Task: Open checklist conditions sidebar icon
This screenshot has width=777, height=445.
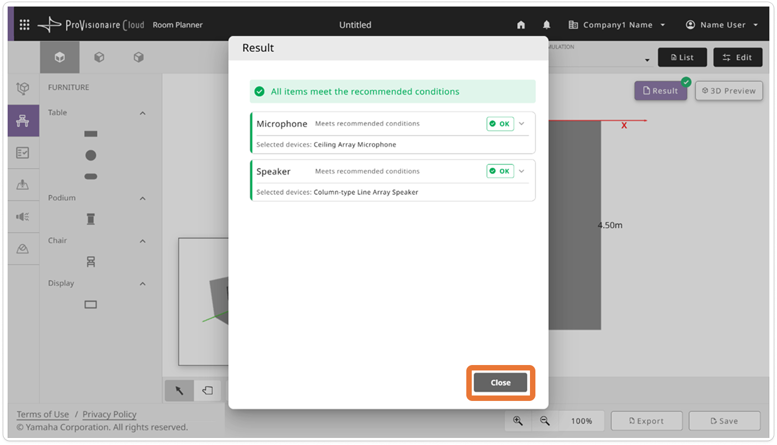Action: point(23,153)
